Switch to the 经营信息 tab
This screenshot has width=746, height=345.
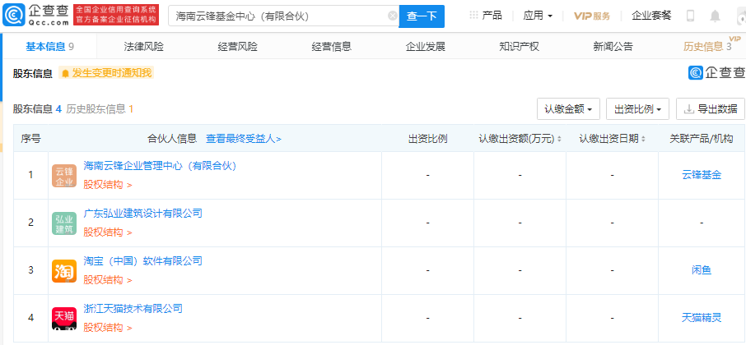point(332,47)
